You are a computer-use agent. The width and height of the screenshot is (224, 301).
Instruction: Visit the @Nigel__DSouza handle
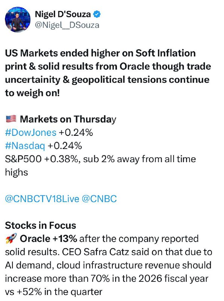67,25
